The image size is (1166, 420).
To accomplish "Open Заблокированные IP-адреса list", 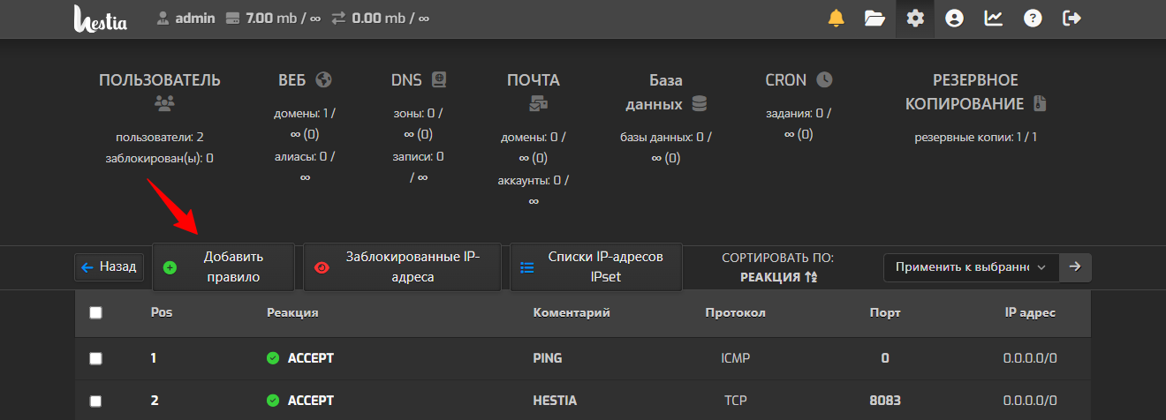I will tap(402, 266).
